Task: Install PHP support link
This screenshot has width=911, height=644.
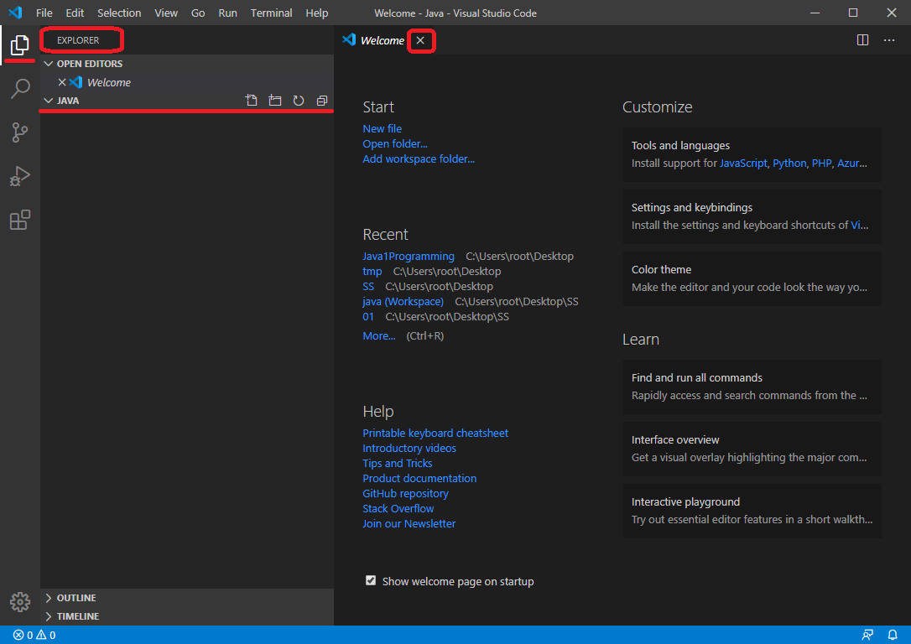Action: [x=821, y=164]
